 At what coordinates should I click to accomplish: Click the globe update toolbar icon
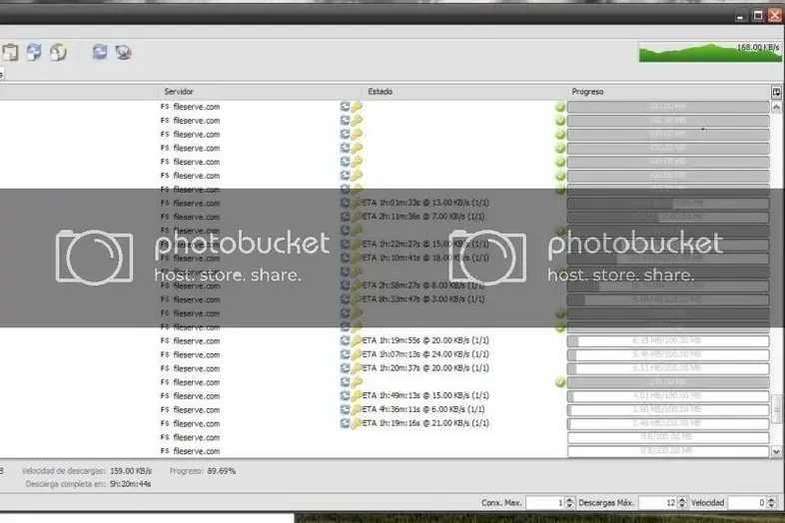(123, 52)
